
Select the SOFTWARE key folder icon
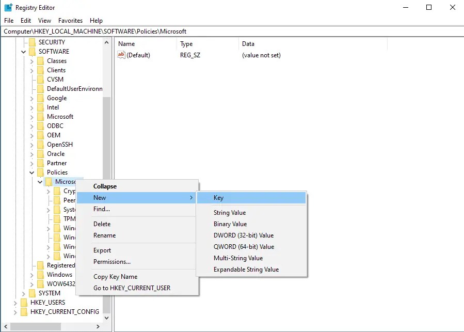pos(33,51)
